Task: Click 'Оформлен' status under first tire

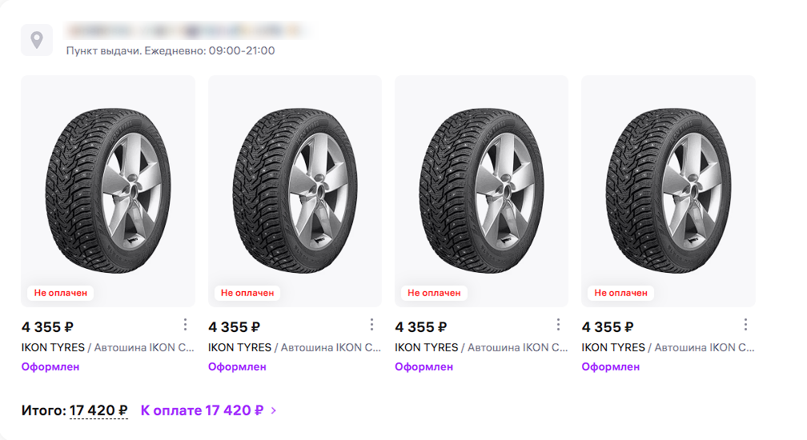Action: pos(50,367)
